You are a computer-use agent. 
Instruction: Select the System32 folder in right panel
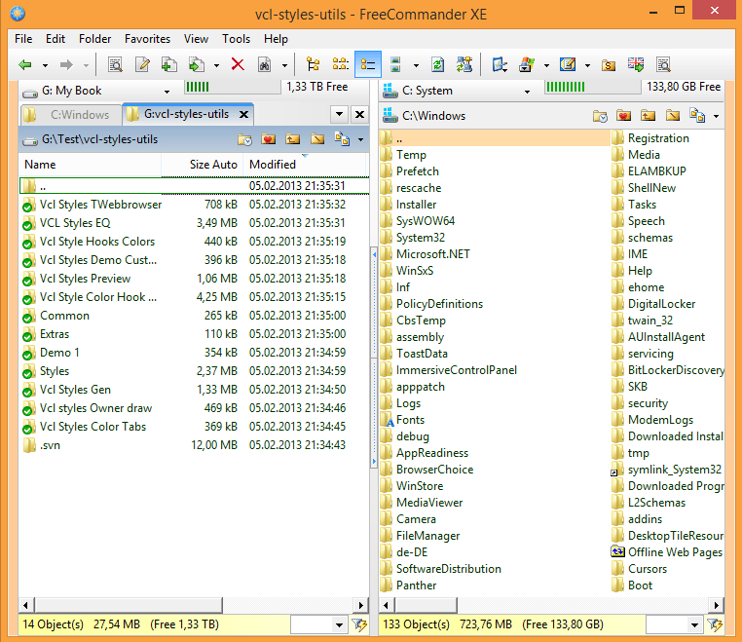point(421,238)
